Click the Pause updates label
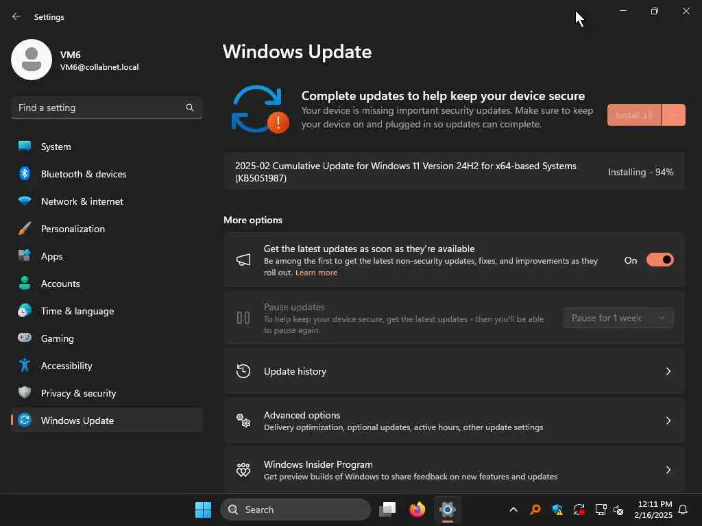 tap(294, 307)
